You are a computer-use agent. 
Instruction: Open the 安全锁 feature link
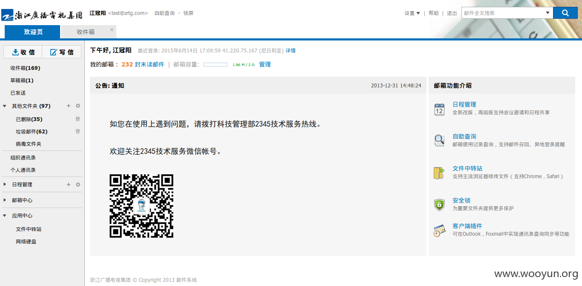click(x=461, y=200)
